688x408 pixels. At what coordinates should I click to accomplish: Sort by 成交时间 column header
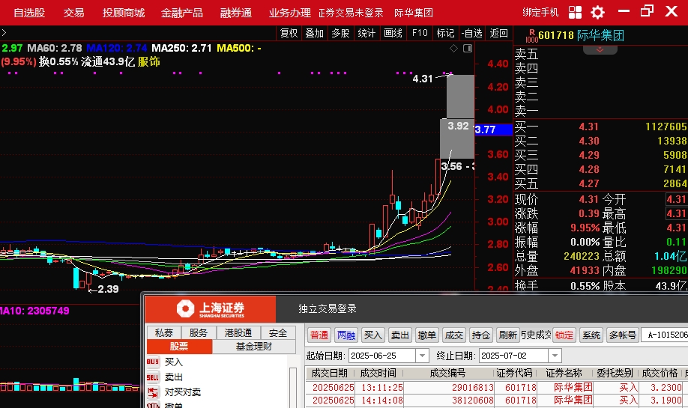point(378,373)
